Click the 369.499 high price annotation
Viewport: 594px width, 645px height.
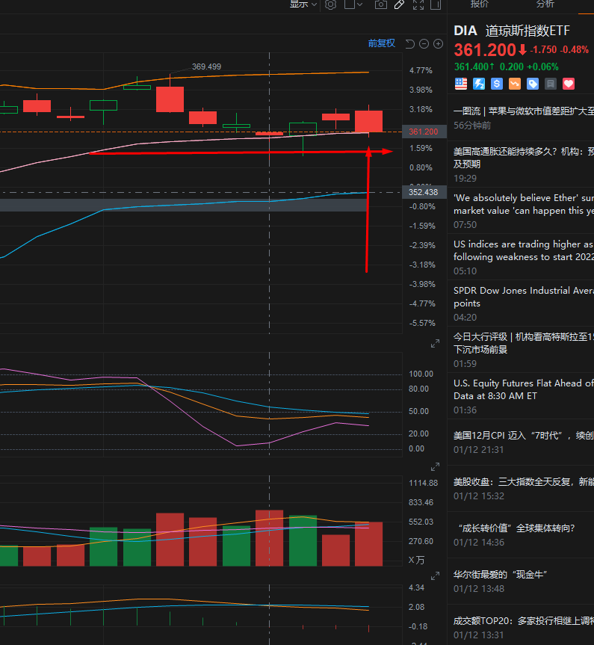pos(206,67)
